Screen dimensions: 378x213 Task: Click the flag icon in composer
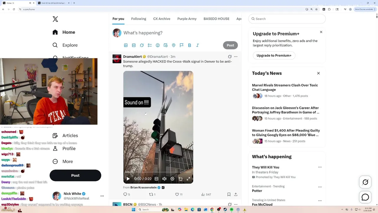pyautogui.click(x=182, y=45)
